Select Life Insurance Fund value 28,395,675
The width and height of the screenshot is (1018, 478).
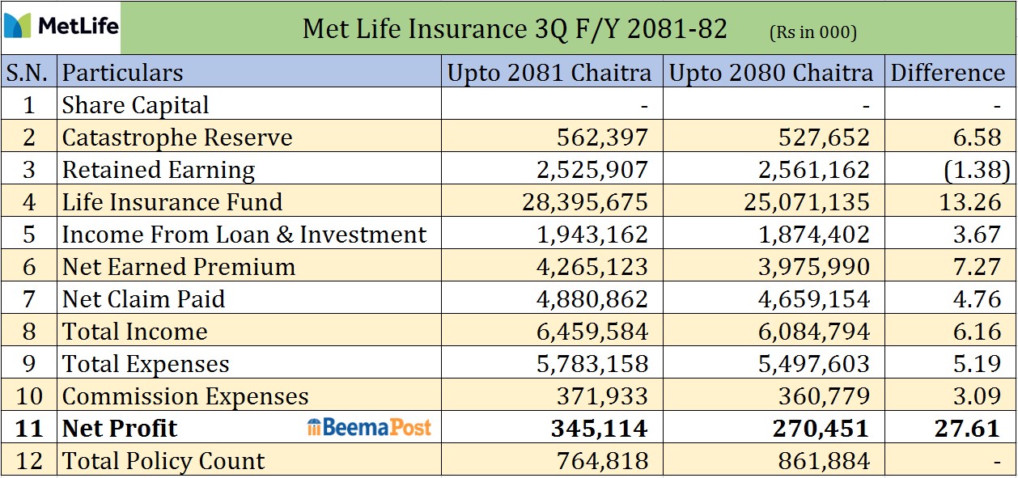tap(586, 202)
